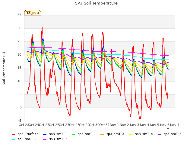Click the Soil Temperature (C) axis label

[4, 69]
